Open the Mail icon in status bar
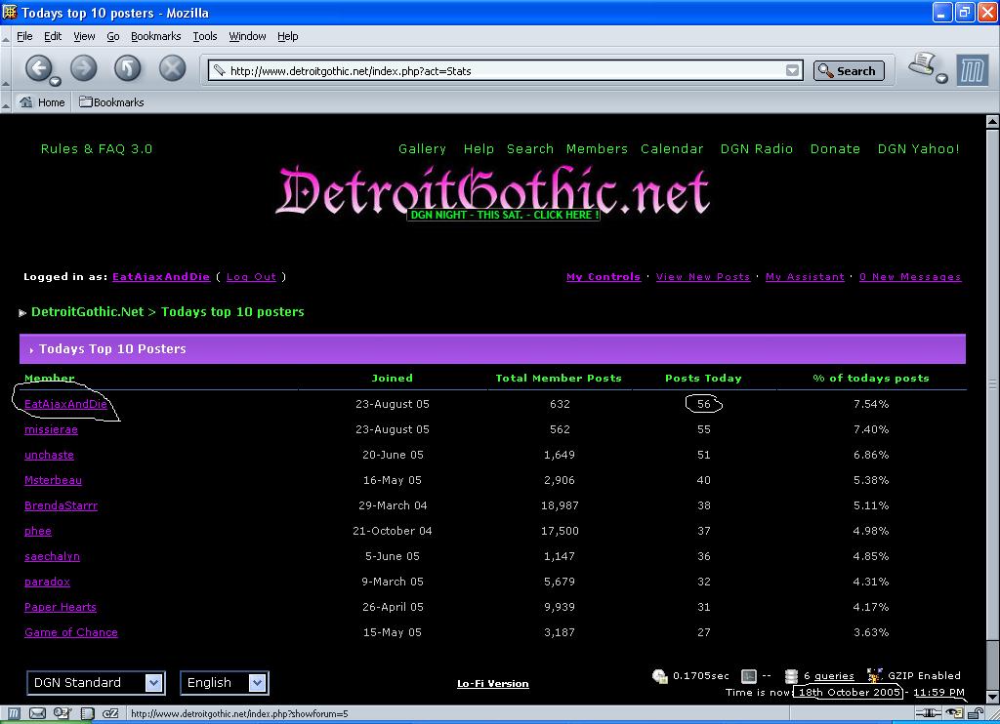 pyautogui.click(x=37, y=713)
